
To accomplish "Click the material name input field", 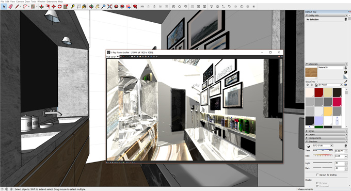I will tap(330, 68).
